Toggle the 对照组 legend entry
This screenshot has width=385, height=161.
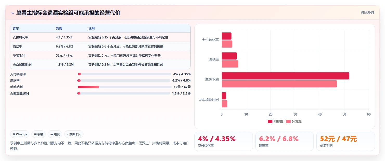275,121
